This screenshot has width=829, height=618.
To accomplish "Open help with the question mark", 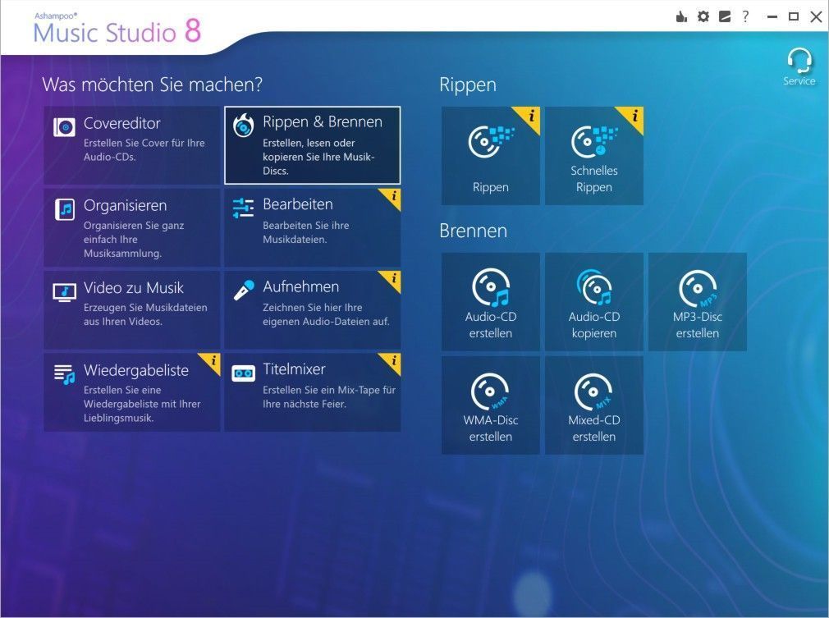I will [745, 16].
